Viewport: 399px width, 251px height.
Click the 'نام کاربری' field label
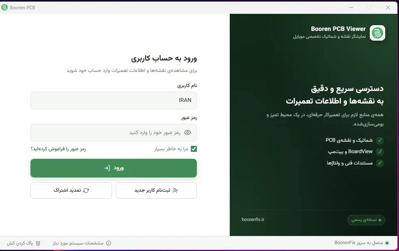coord(187,86)
